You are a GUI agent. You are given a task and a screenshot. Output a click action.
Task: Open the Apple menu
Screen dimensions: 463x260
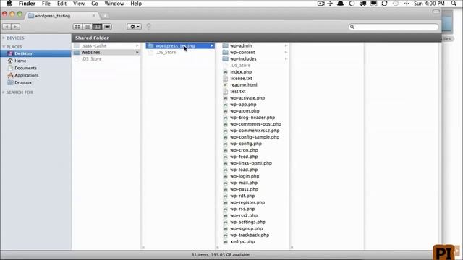click(x=9, y=4)
